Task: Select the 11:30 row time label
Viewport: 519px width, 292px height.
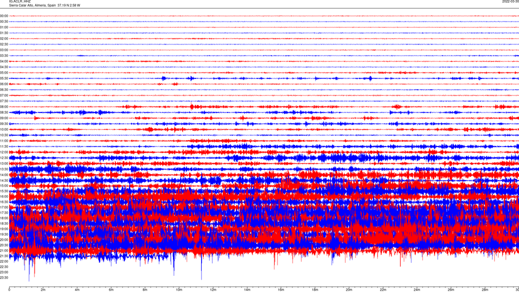Action: [4, 147]
